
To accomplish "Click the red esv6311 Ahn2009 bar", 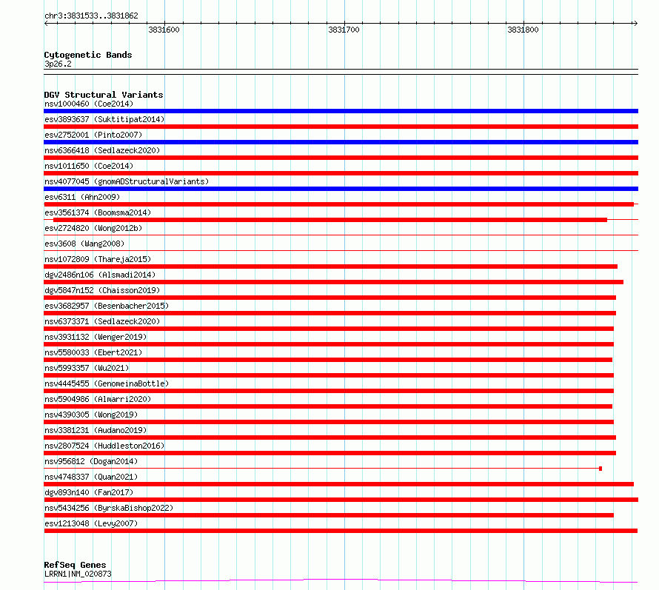I will pos(338,204).
